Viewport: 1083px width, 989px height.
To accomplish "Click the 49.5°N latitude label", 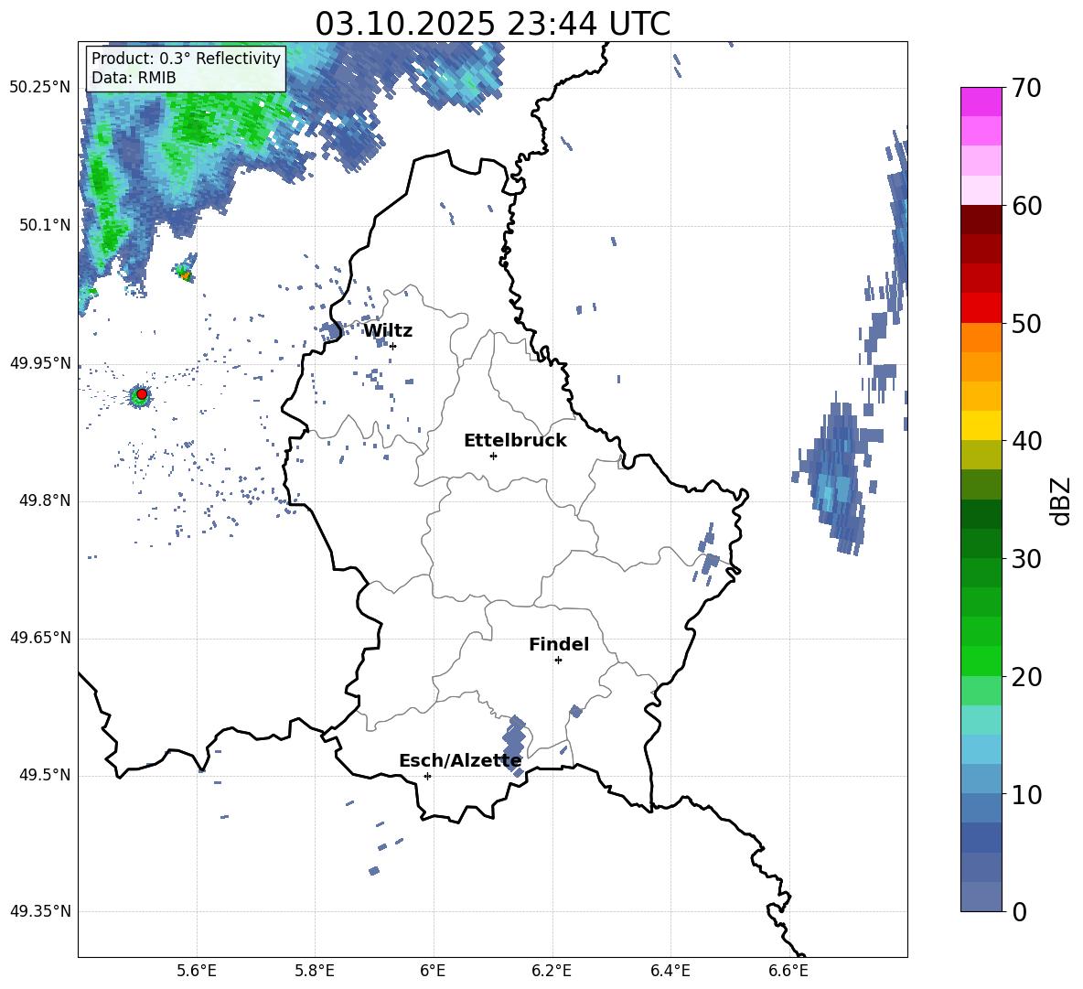I will (x=45, y=775).
